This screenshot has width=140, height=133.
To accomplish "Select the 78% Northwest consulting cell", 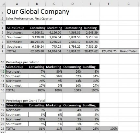I will (37, 81).
